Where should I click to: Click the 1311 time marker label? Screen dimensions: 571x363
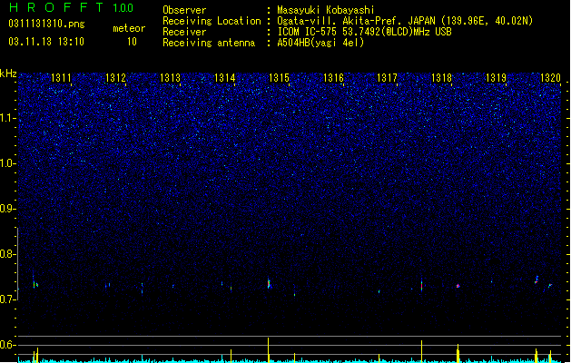61,78
